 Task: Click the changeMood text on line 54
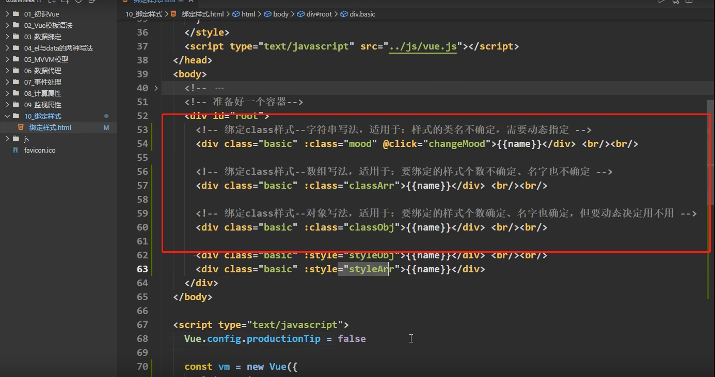[457, 144]
